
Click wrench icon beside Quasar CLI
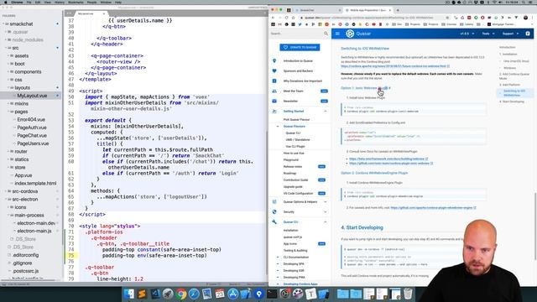click(x=274, y=221)
